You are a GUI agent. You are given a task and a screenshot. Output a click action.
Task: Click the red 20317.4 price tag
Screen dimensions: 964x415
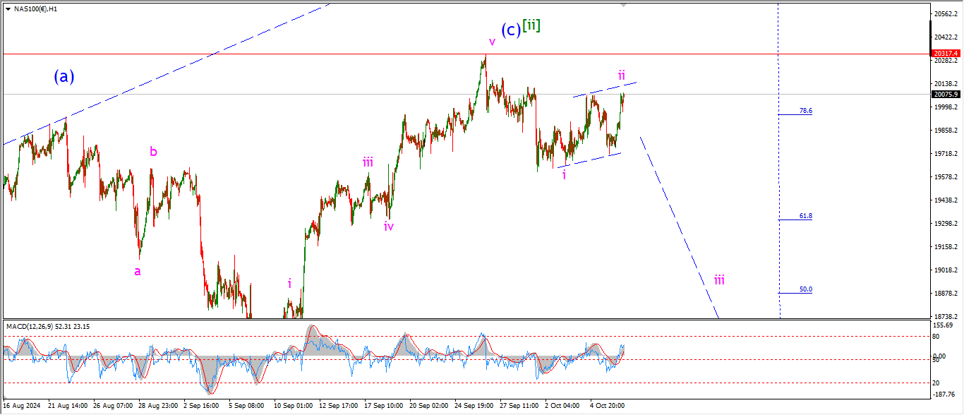click(945, 54)
